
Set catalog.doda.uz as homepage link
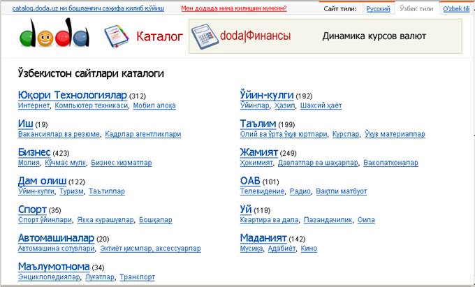coord(88,8)
